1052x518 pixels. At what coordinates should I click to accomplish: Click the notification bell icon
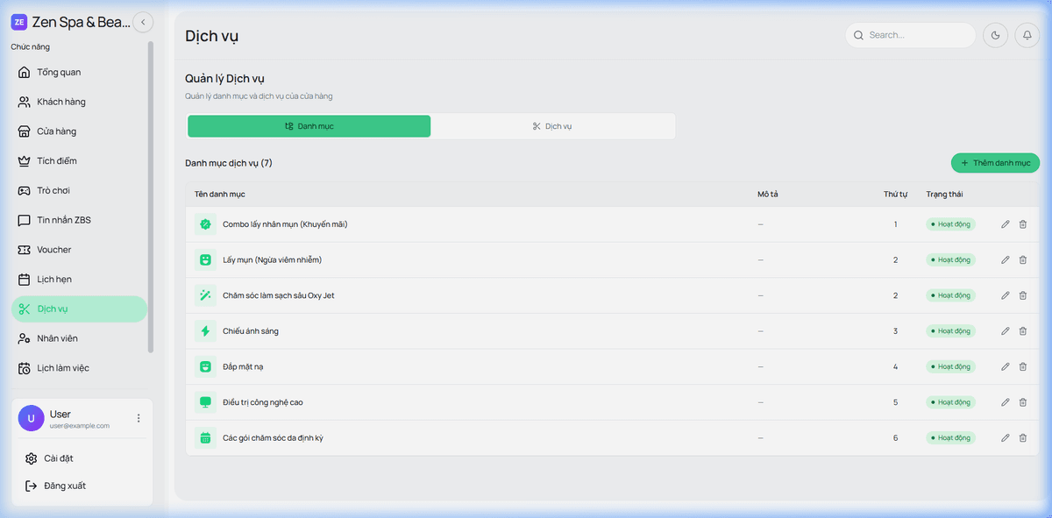[x=1027, y=35]
